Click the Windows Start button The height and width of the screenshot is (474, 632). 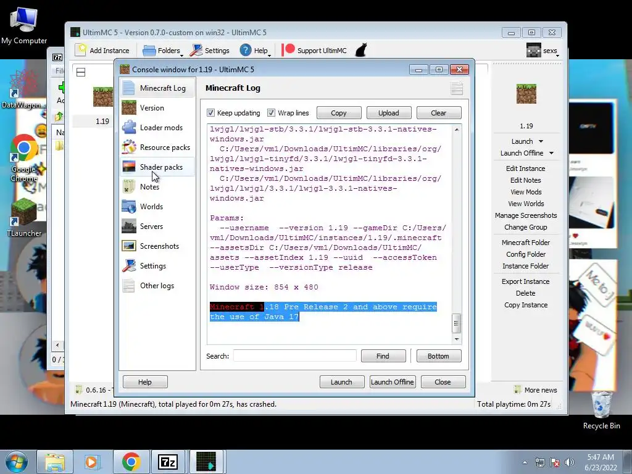click(x=16, y=462)
